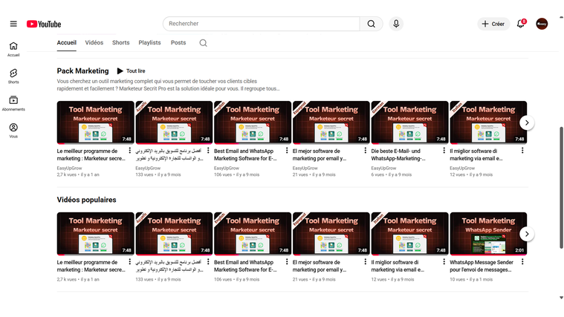The width and height of the screenshot is (564, 317).
Task: Switch to the Playlists tab
Action: click(149, 43)
